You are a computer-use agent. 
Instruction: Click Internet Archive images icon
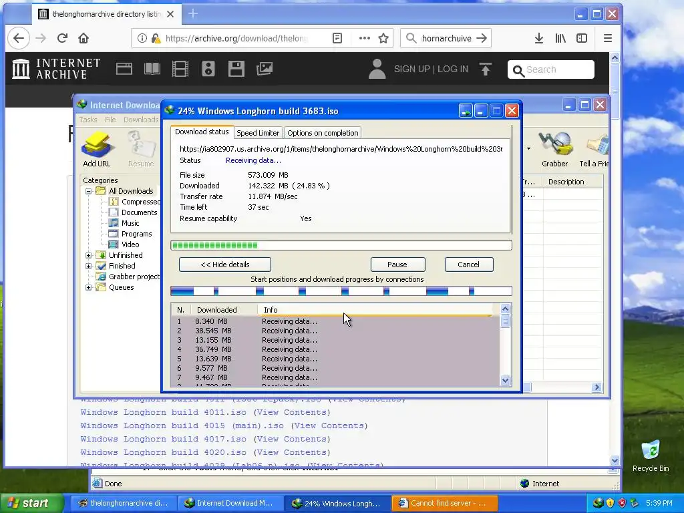click(x=265, y=69)
